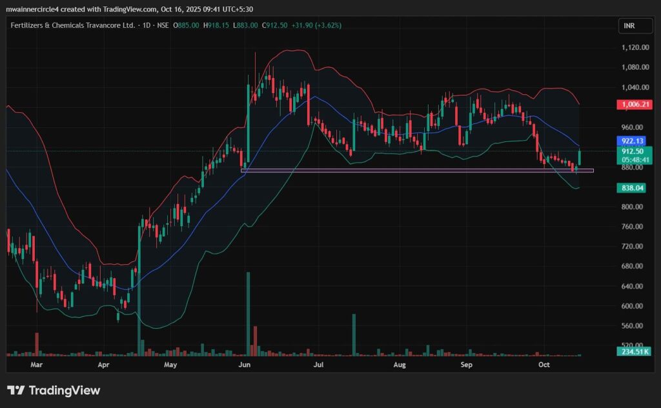Click the tallest volume bar in June
The height and width of the screenshot is (408, 661).
click(248, 314)
